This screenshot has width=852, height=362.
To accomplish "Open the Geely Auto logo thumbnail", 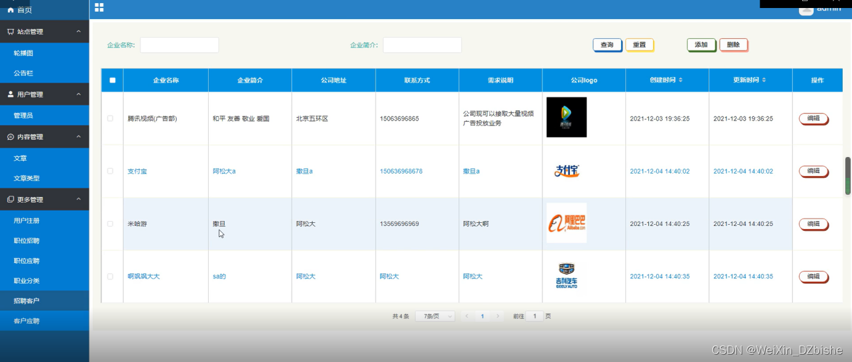I will pyautogui.click(x=566, y=276).
